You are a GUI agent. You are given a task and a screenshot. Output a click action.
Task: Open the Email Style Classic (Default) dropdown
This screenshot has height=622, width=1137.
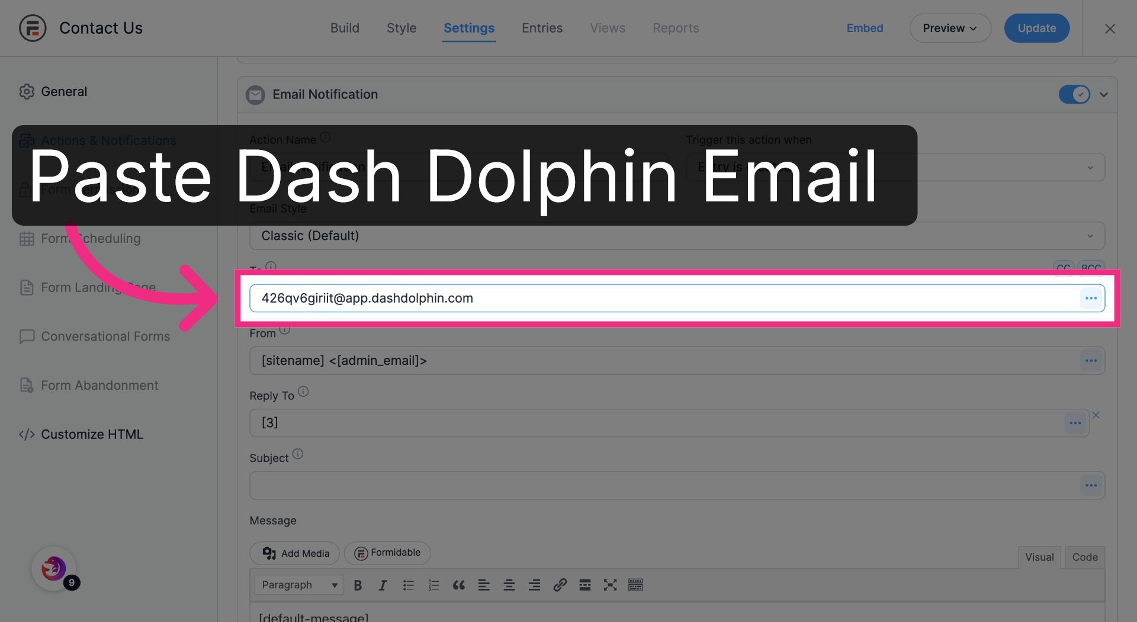[x=677, y=236]
